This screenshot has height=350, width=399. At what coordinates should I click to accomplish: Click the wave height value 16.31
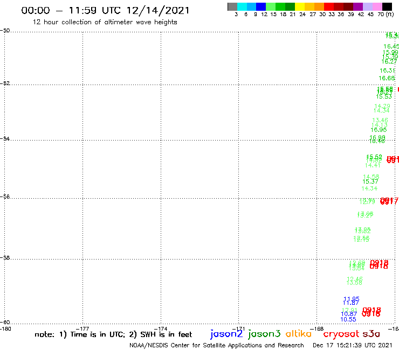pos(388,71)
